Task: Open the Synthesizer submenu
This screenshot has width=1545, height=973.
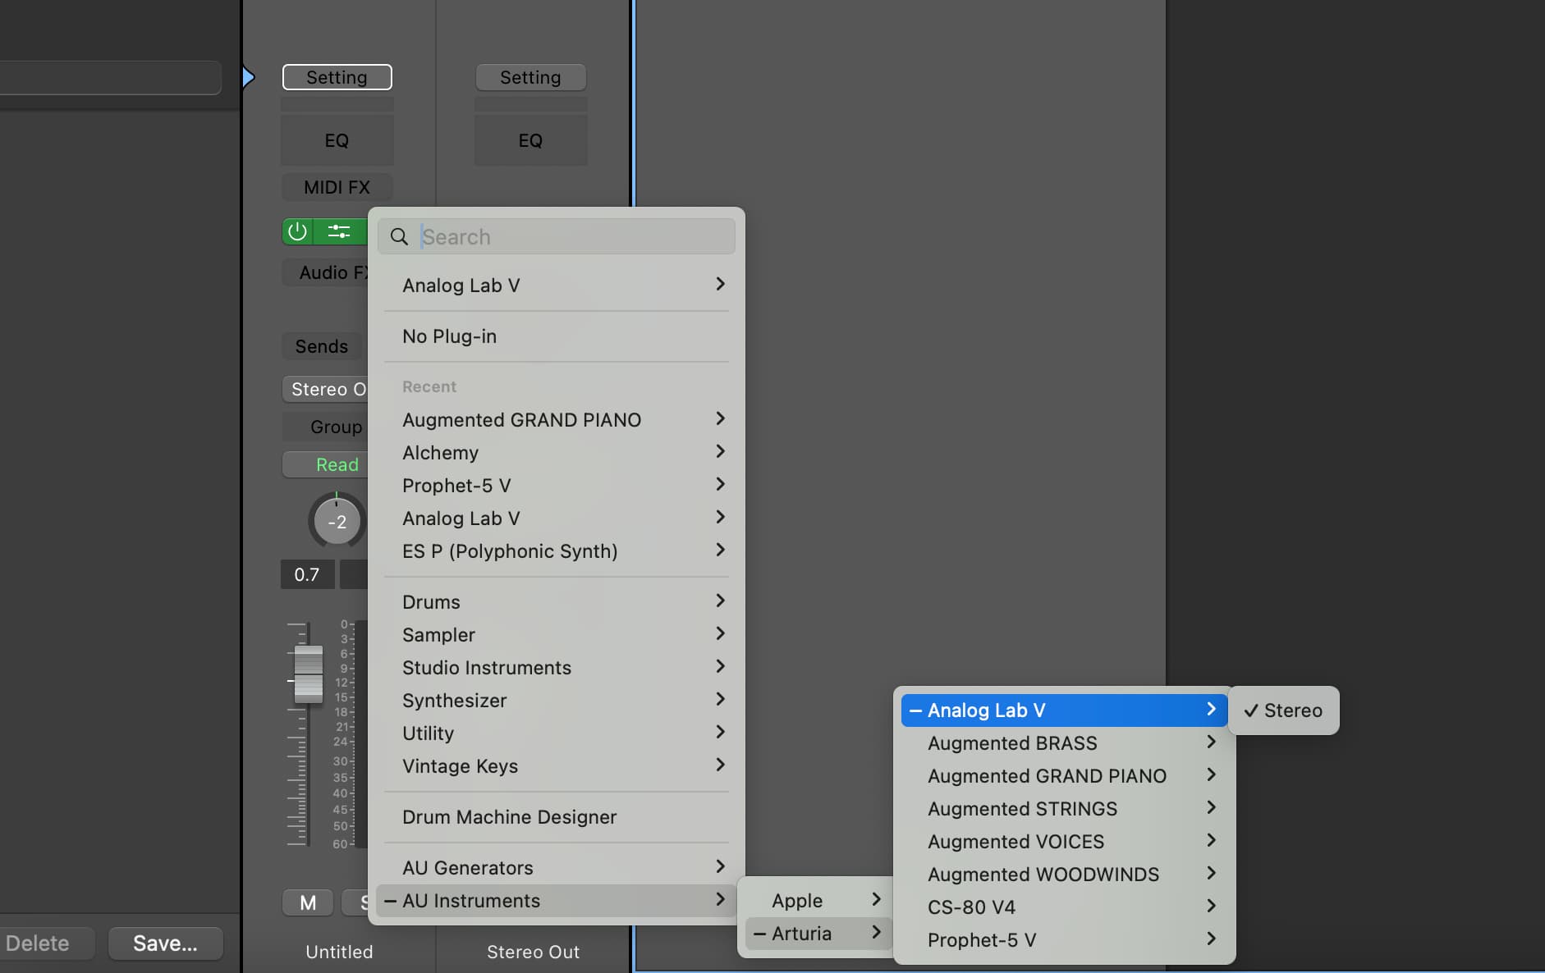Action: coord(557,700)
